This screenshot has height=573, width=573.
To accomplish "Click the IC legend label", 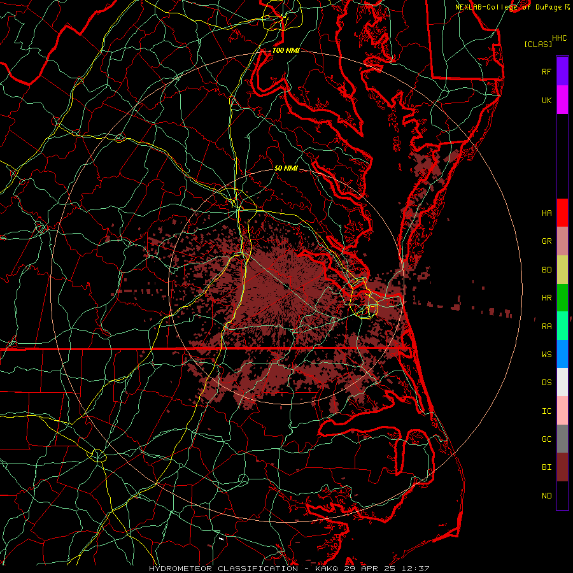I will pos(546,411).
